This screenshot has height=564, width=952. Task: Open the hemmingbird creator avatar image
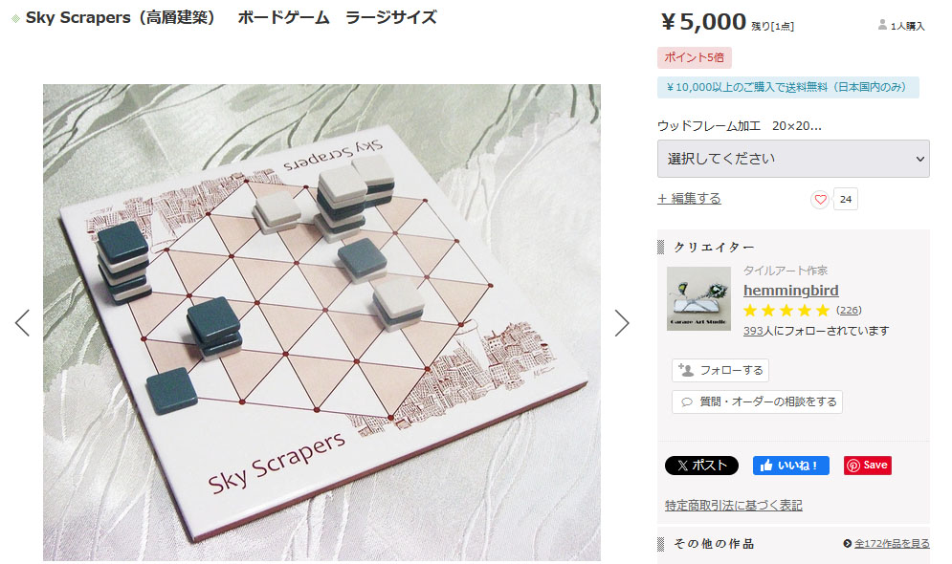[x=698, y=298]
